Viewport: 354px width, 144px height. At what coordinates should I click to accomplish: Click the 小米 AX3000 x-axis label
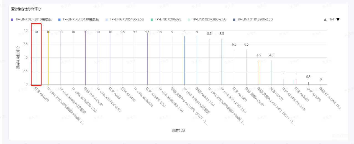[314, 94]
